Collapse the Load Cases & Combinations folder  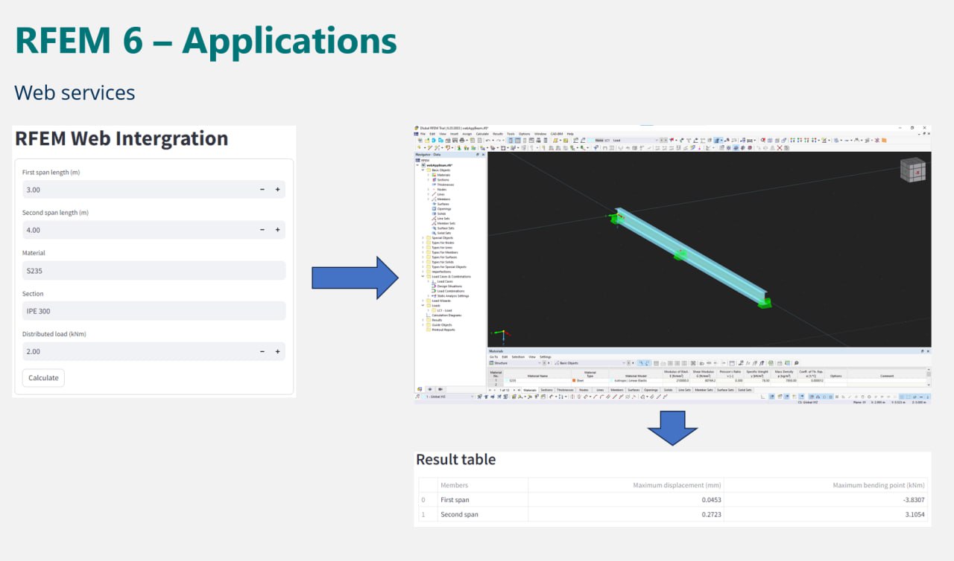point(423,277)
